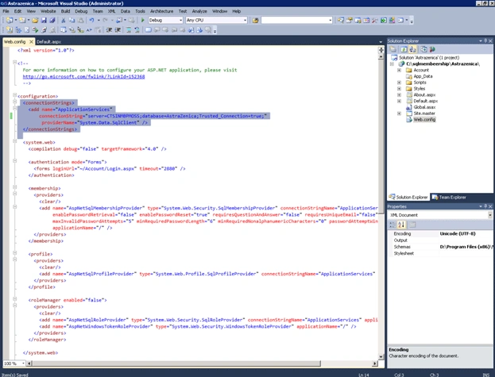Start debugging with the green play icon
This screenshot has width=495, height=377.
pos(143,20)
